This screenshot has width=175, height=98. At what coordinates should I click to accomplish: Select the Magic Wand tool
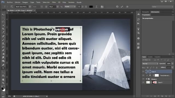(x=3, y=25)
